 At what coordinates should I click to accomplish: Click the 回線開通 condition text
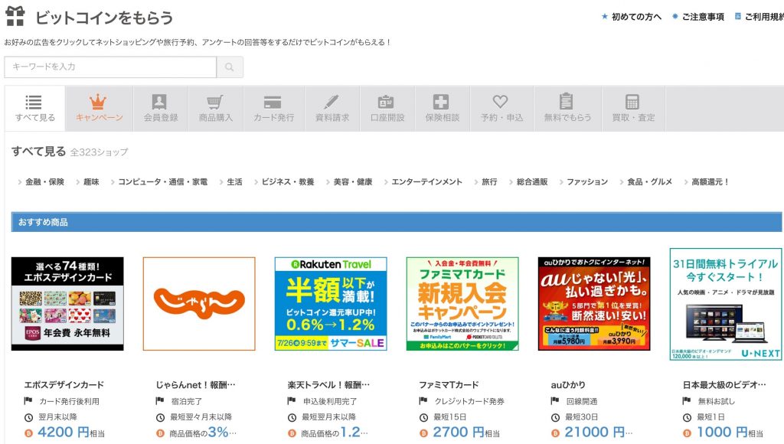click(582, 401)
